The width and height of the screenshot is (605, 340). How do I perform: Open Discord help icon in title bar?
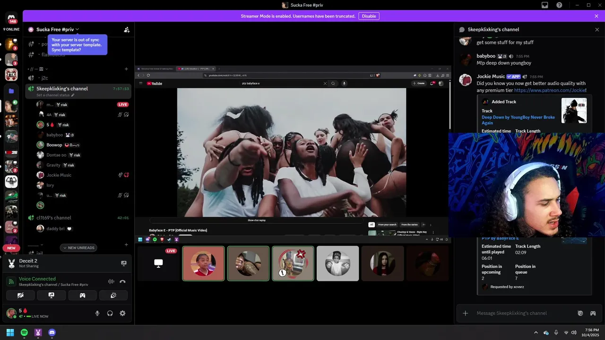tap(559, 5)
